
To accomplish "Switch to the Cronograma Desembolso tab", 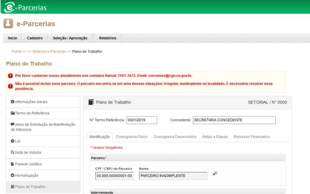I will coord(175,137).
